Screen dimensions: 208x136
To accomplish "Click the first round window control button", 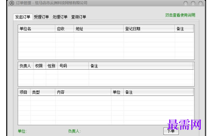I will pyautogui.click(x=185, y=3).
